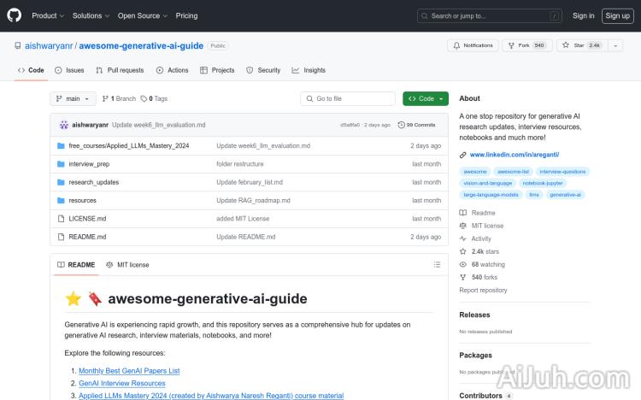
Task: Open the Actions tab
Action: pyautogui.click(x=172, y=70)
